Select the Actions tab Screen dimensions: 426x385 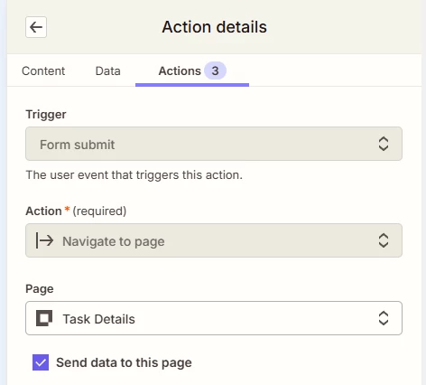[x=192, y=71]
